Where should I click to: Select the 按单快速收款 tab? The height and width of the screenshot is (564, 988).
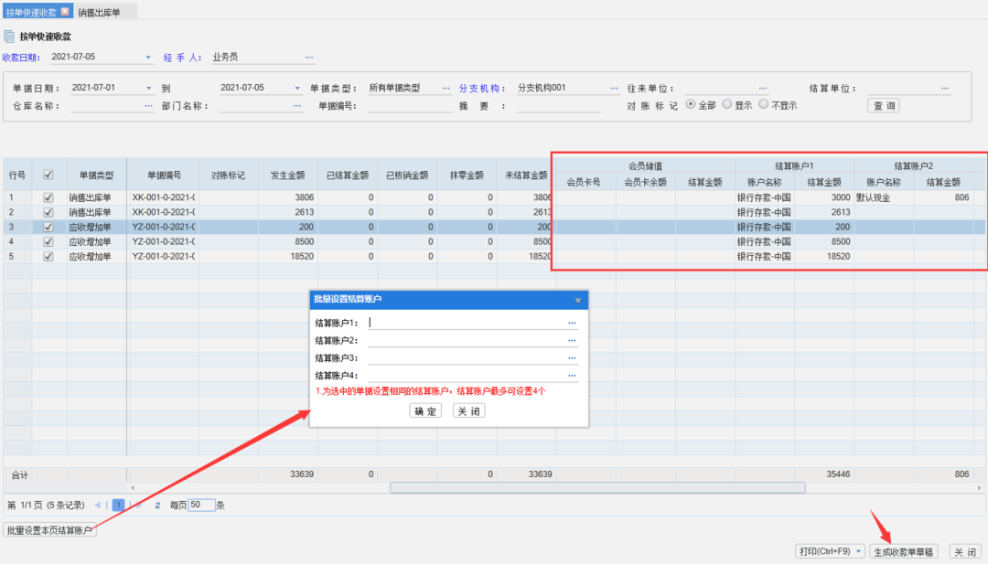(31, 12)
